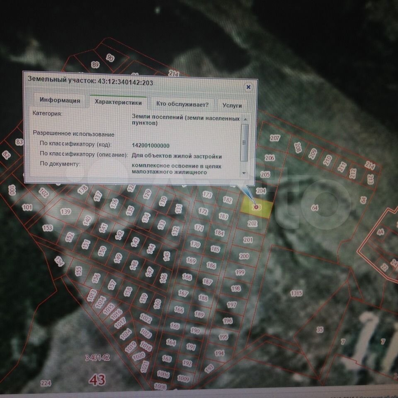Click red marker on highlighted yellow parcel
Viewport: 398px width, 398px height.
[x=257, y=206]
